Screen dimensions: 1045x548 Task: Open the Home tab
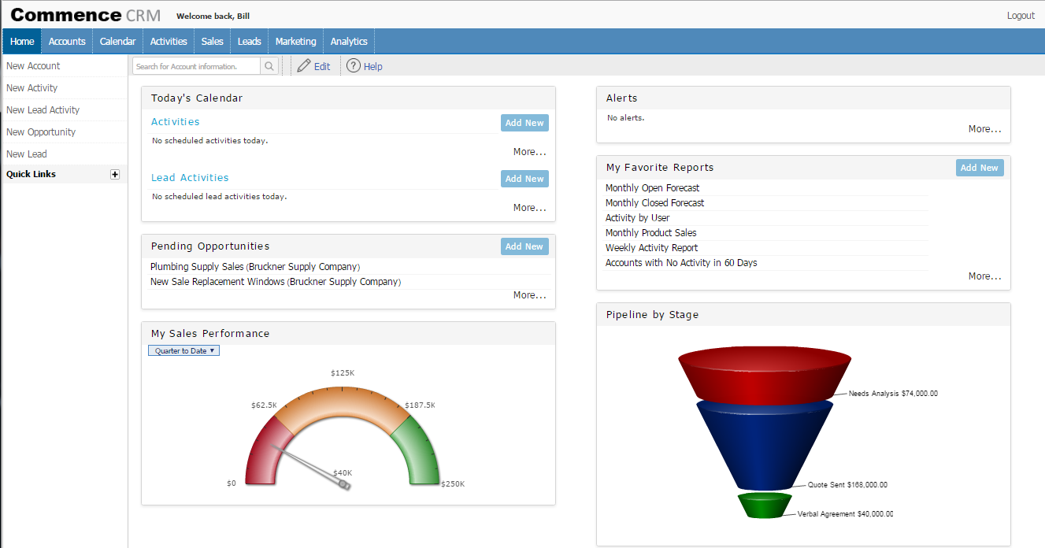(x=22, y=42)
